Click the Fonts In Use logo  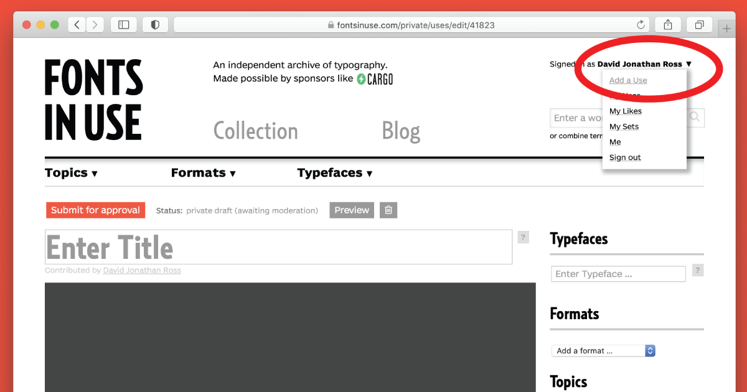pos(94,100)
